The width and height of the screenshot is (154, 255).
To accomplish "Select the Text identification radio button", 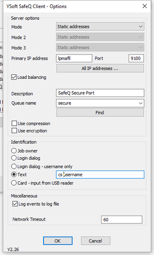I will pyautogui.click(x=14, y=175).
